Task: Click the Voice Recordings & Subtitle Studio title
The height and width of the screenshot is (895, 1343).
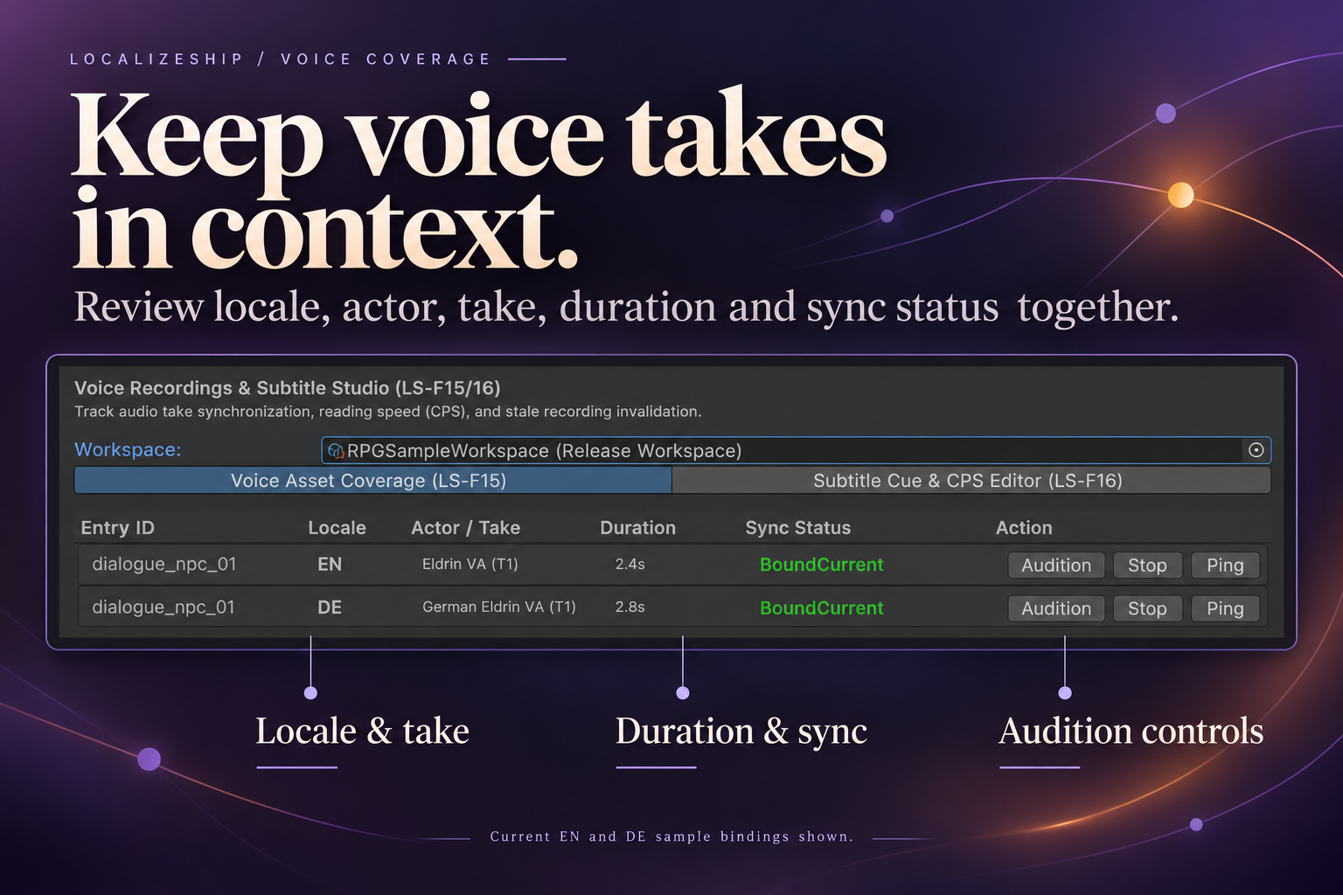Action: click(x=287, y=388)
